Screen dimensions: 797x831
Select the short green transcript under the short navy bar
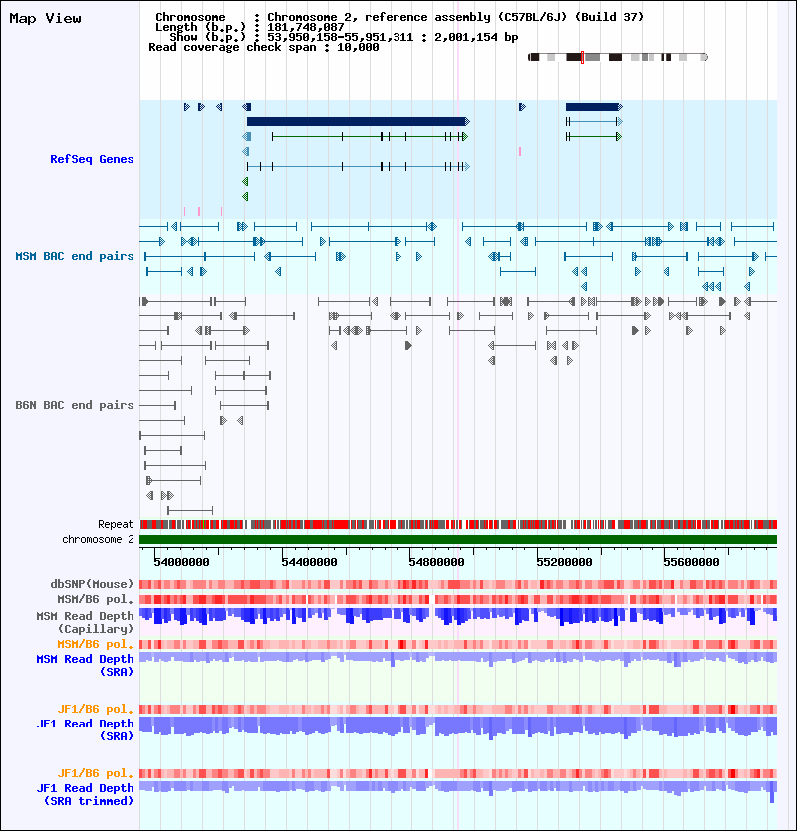593,136
